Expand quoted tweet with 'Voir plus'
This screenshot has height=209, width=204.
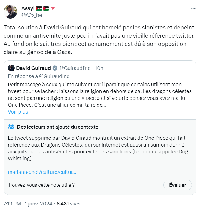[x=18, y=112]
